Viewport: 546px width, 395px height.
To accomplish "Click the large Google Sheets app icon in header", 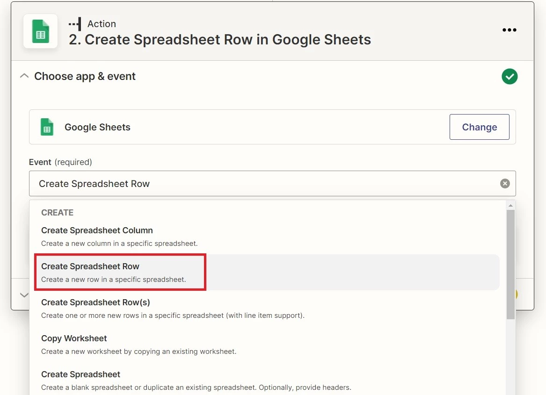I will pos(40,31).
